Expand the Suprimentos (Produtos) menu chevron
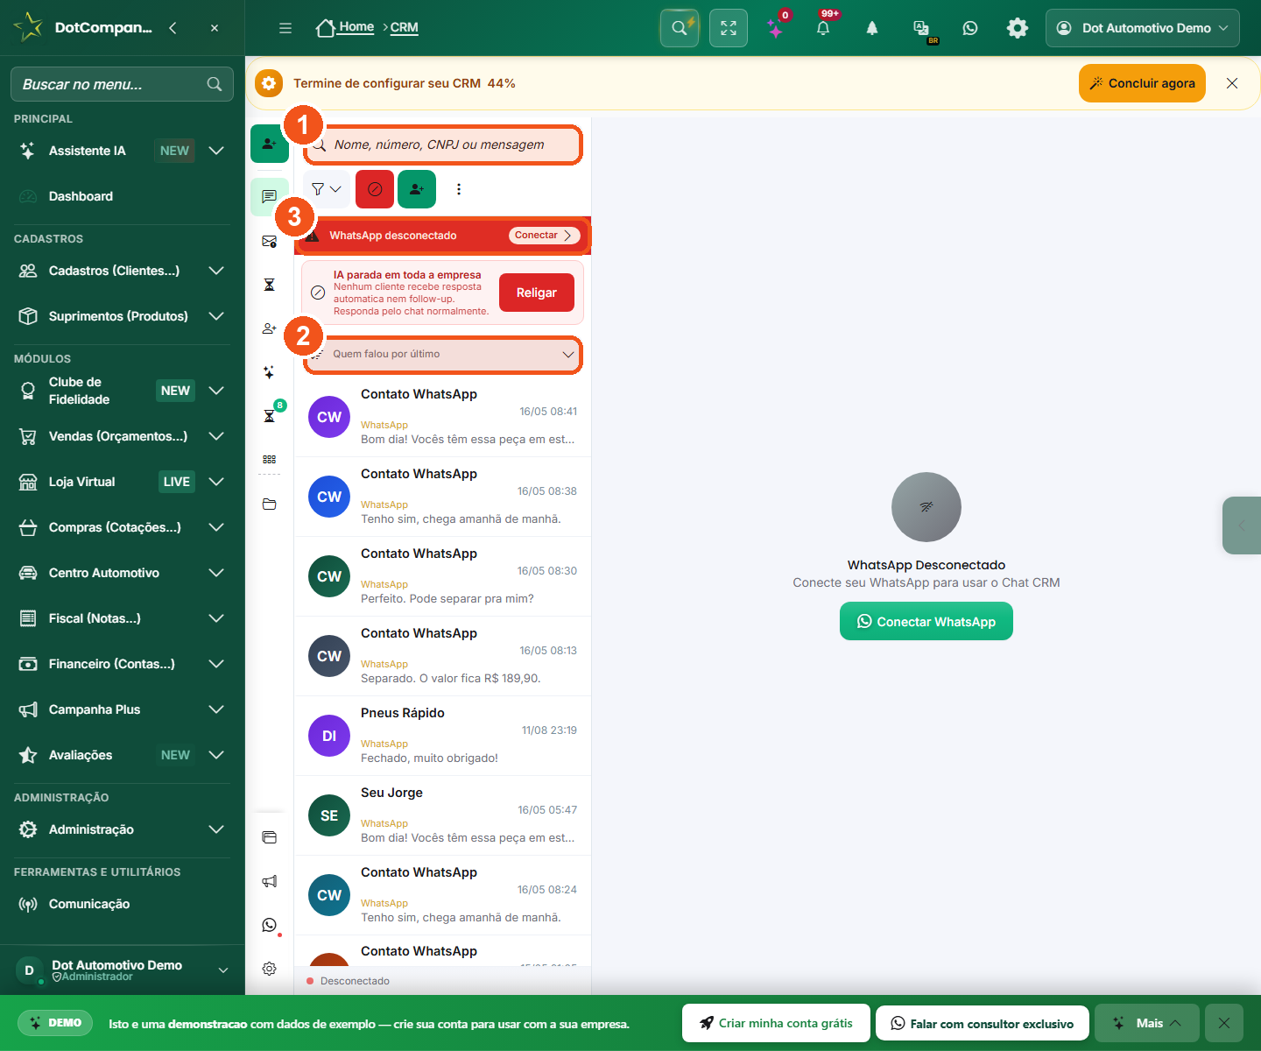This screenshot has height=1051, width=1261. click(x=216, y=316)
